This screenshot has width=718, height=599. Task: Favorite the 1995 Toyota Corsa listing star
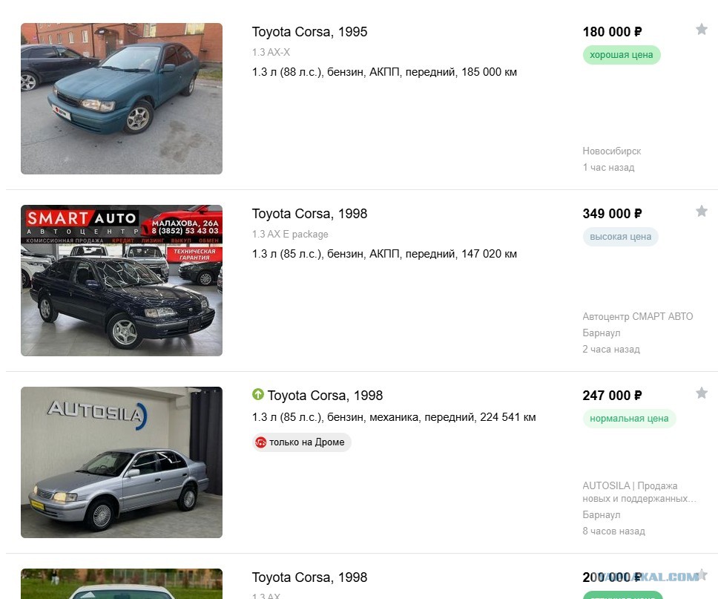point(702,30)
